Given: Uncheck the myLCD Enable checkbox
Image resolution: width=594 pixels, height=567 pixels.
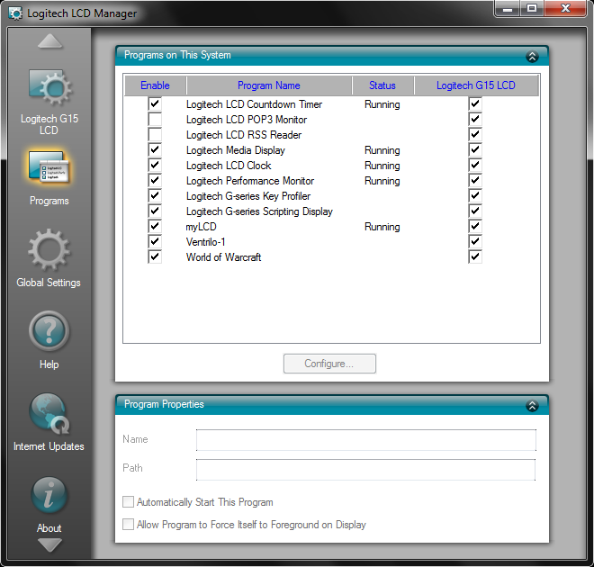Looking at the screenshot, I should pyautogui.click(x=155, y=227).
